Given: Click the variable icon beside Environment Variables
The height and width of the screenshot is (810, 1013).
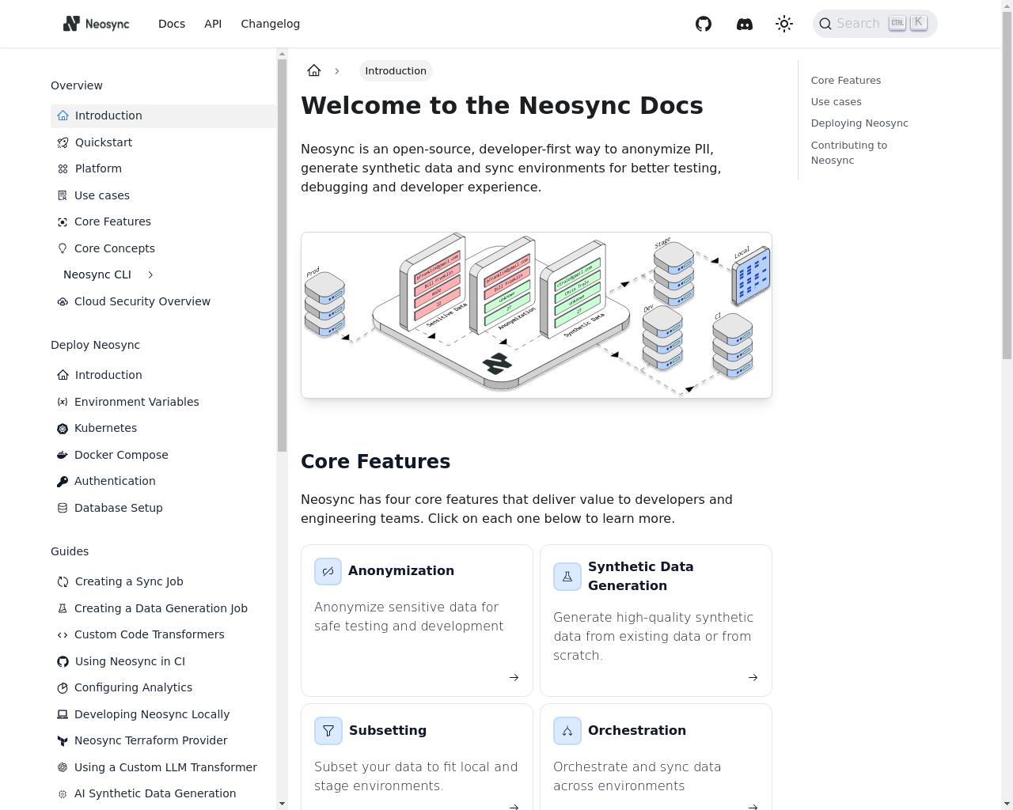Looking at the screenshot, I should point(63,402).
